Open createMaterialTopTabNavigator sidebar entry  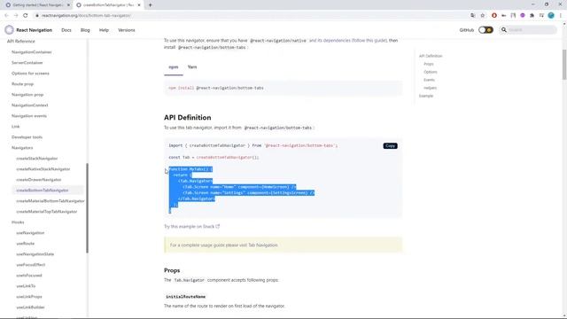point(47,212)
